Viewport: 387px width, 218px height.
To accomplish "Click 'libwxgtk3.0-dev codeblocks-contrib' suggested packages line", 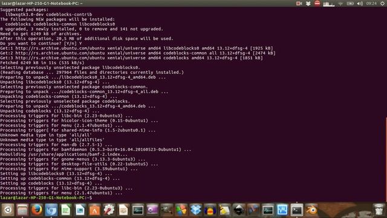I will tap(48, 15).
